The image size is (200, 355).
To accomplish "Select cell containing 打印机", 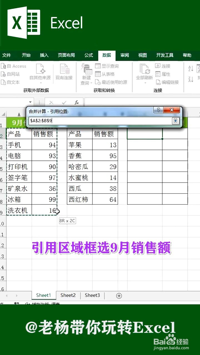I will pyautogui.click(x=19, y=166).
